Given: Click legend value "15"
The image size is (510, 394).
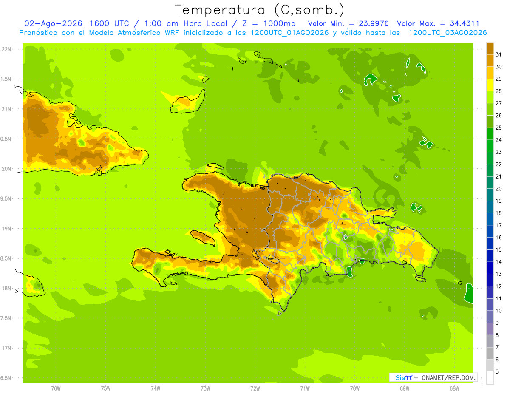Looking at the screenshot, I should [499, 250].
